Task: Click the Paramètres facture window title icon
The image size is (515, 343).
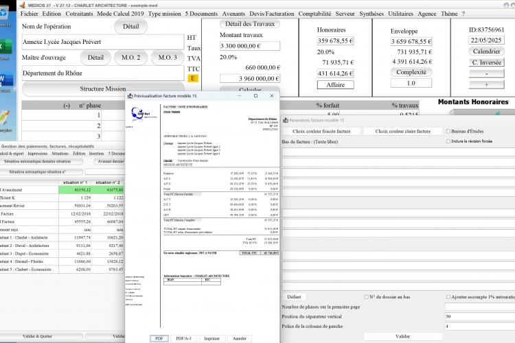Action: click(x=286, y=120)
